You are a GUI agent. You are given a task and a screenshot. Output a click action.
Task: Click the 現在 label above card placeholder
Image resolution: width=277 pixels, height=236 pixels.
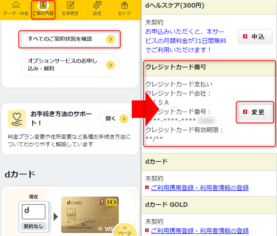click(x=34, y=197)
